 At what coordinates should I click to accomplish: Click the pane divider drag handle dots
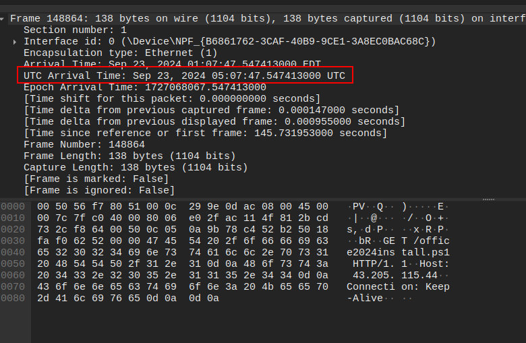tap(489, 199)
